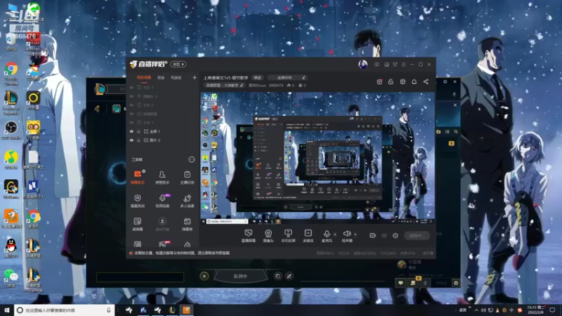Open the mode switch pill beside logo
The height and width of the screenshot is (316, 562).
pos(178,64)
